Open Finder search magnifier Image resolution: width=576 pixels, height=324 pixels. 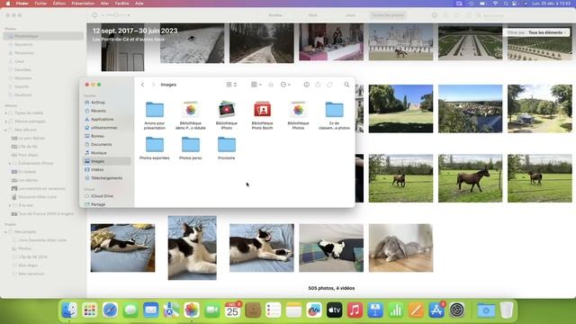pyautogui.click(x=346, y=85)
